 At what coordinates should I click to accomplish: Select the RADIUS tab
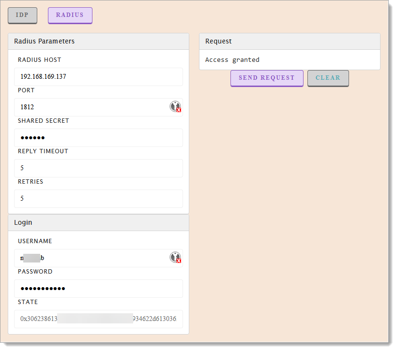tap(70, 15)
